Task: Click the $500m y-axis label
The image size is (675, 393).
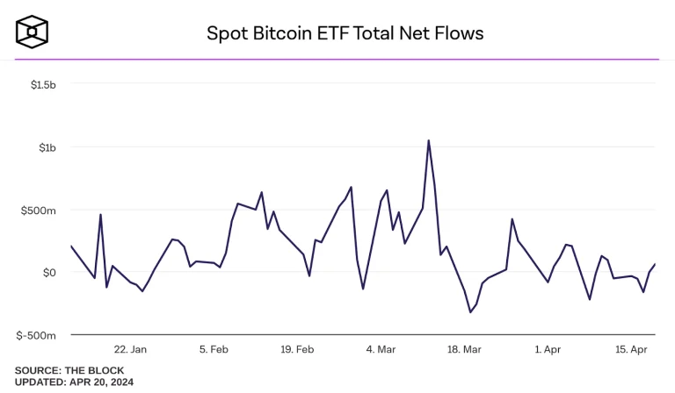Action: coord(39,211)
